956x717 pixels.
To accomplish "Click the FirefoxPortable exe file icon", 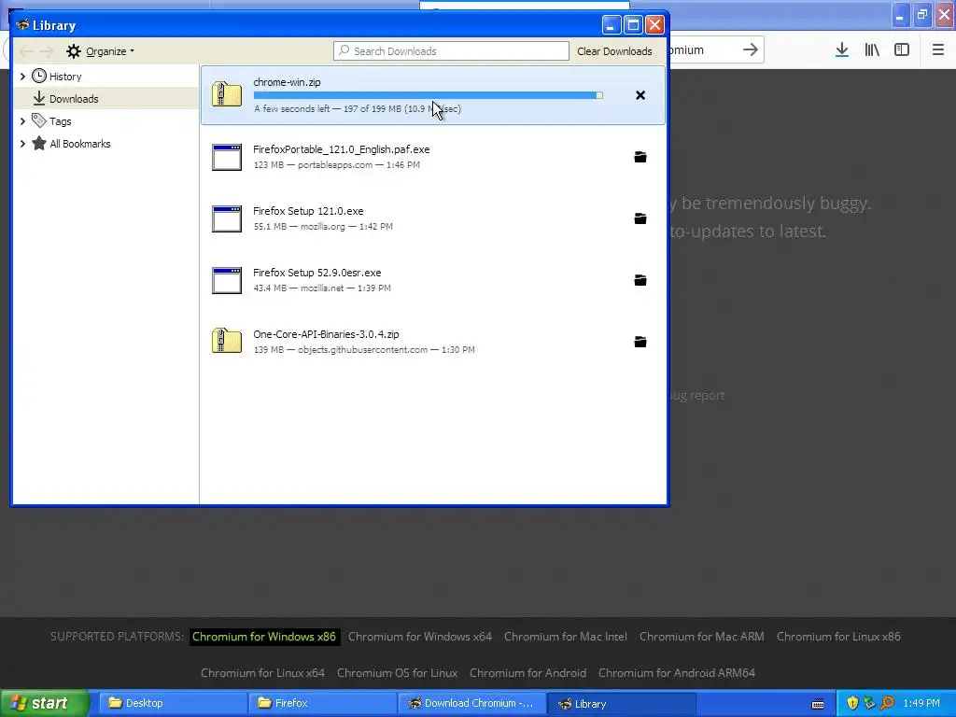I will (227, 157).
